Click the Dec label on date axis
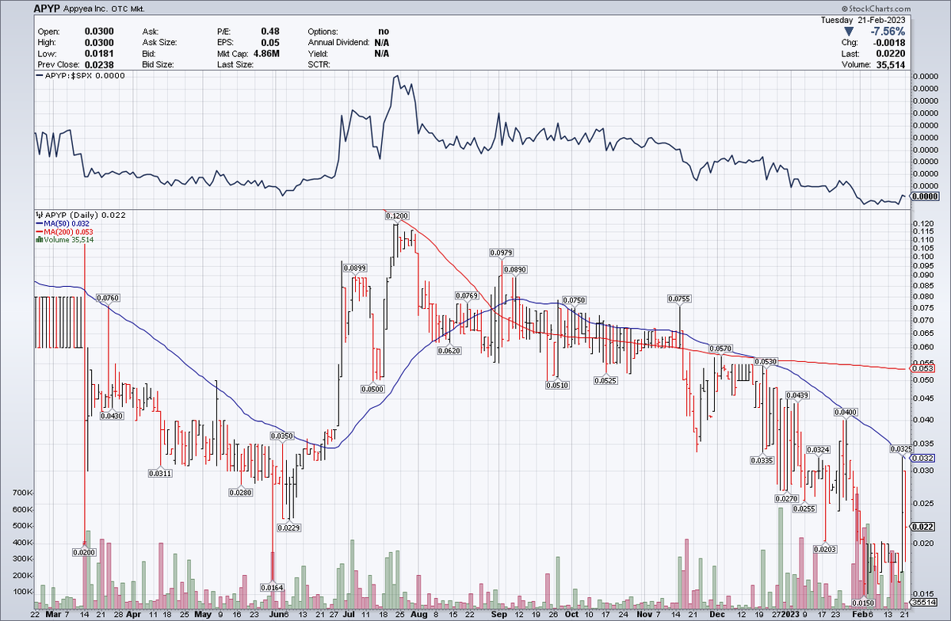Image resolution: width=951 pixels, height=621 pixels. pyautogui.click(x=716, y=613)
